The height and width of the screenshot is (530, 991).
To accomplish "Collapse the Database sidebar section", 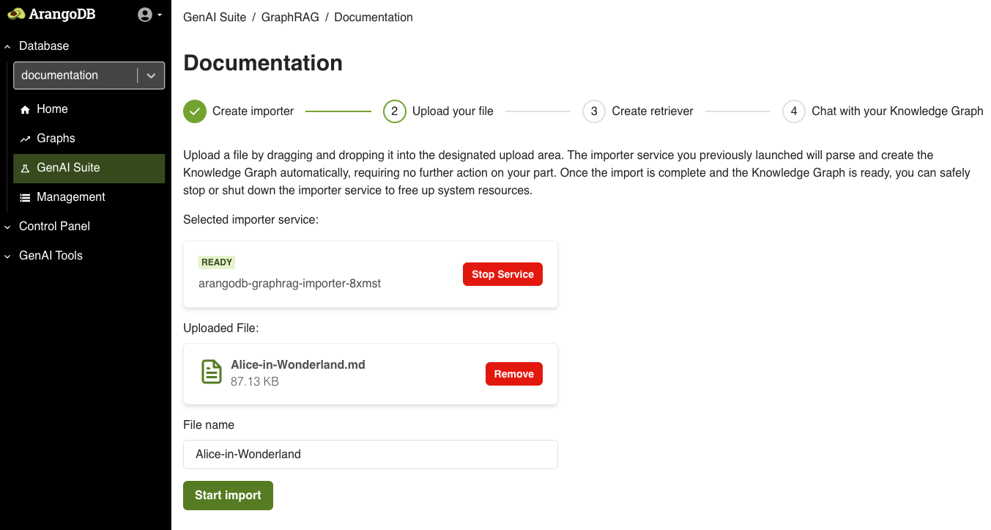I will 43,45.
